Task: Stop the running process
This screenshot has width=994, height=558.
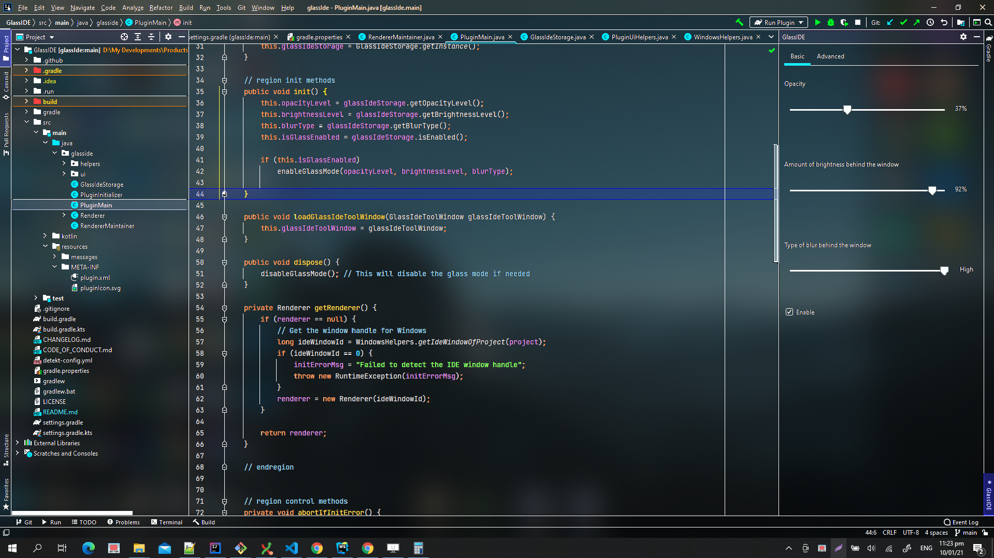Action: (x=858, y=22)
